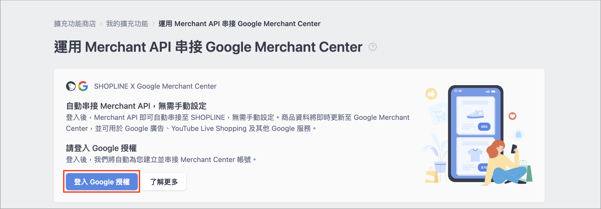Open 我的擴充功能 breadcrumb link

(x=127, y=24)
